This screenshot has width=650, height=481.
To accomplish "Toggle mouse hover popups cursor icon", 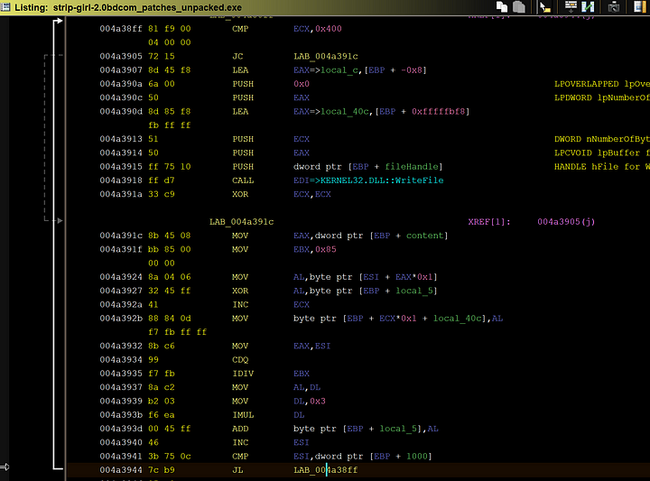I will tap(544, 6).
